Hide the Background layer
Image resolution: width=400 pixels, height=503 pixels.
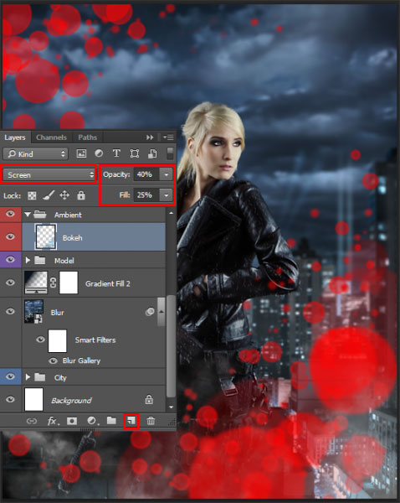(10, 399)
